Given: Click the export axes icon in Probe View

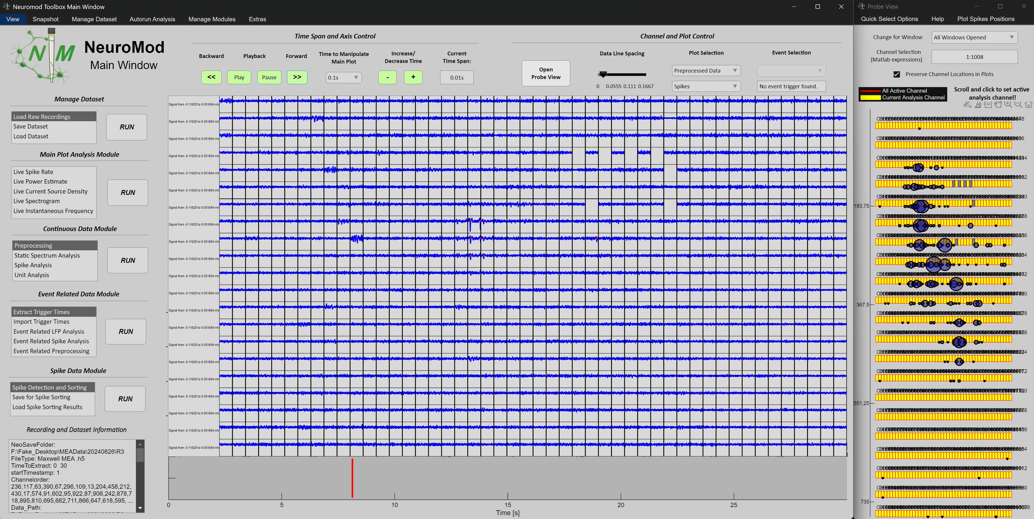Looking at the screenshot, I should pos(967,104).
